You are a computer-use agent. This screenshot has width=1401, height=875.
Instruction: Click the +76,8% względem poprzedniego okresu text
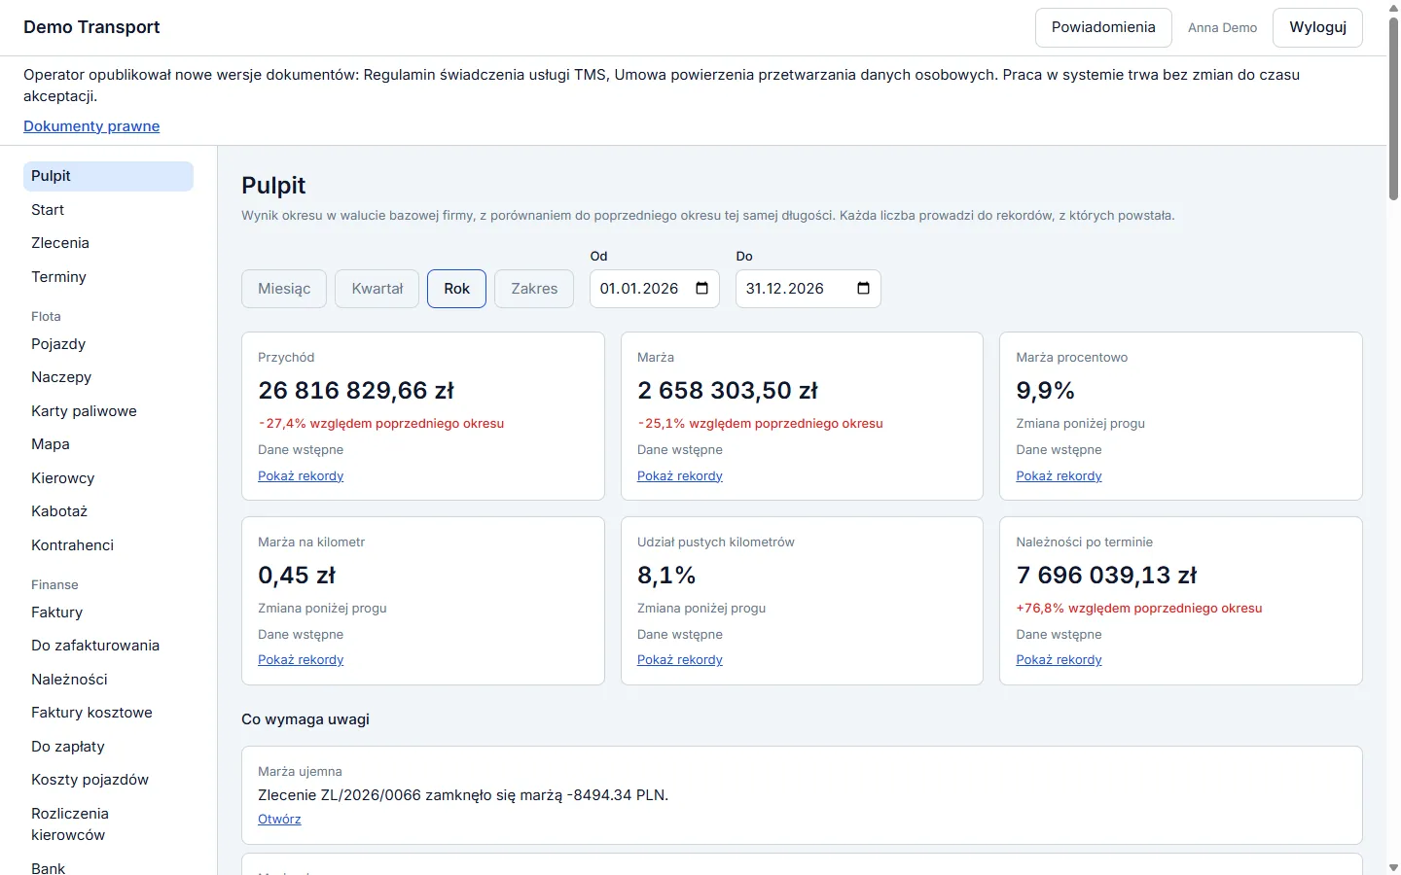[1139, 609]
